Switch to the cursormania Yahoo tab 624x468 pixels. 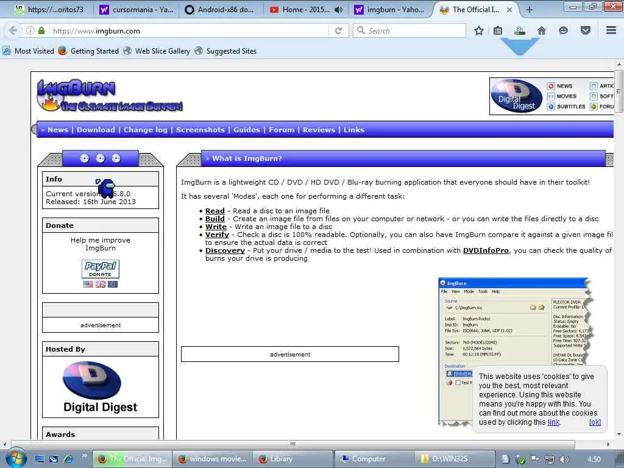point(136,10)
